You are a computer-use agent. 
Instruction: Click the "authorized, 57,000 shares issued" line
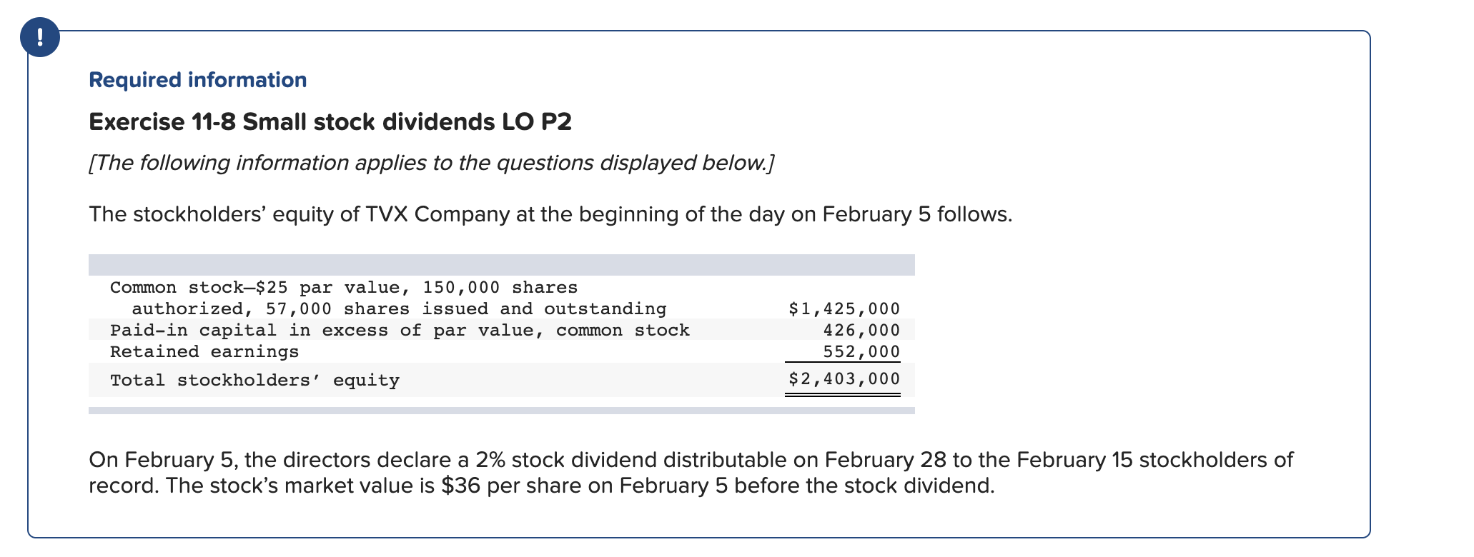pyautogui.click(x=399, y=308)
